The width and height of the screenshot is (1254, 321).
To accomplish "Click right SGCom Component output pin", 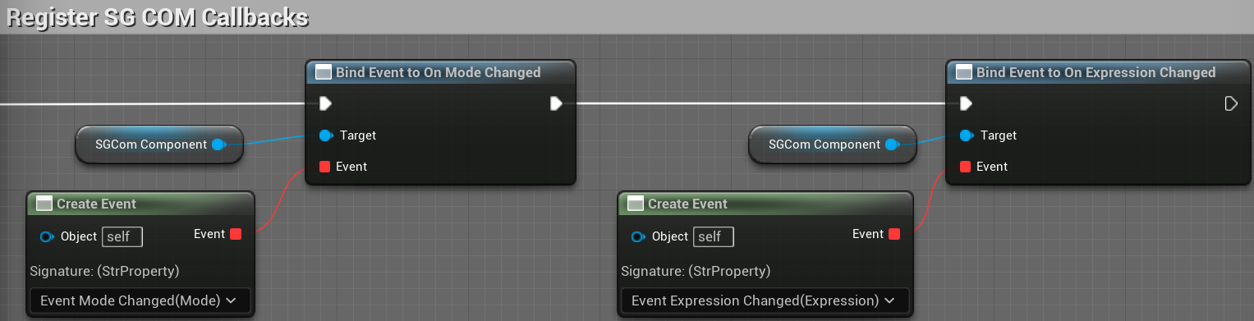I will pyautogui.click(x=892, y=144).
